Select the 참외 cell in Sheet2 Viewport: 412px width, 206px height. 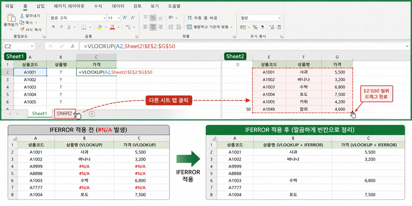point(304,109)
